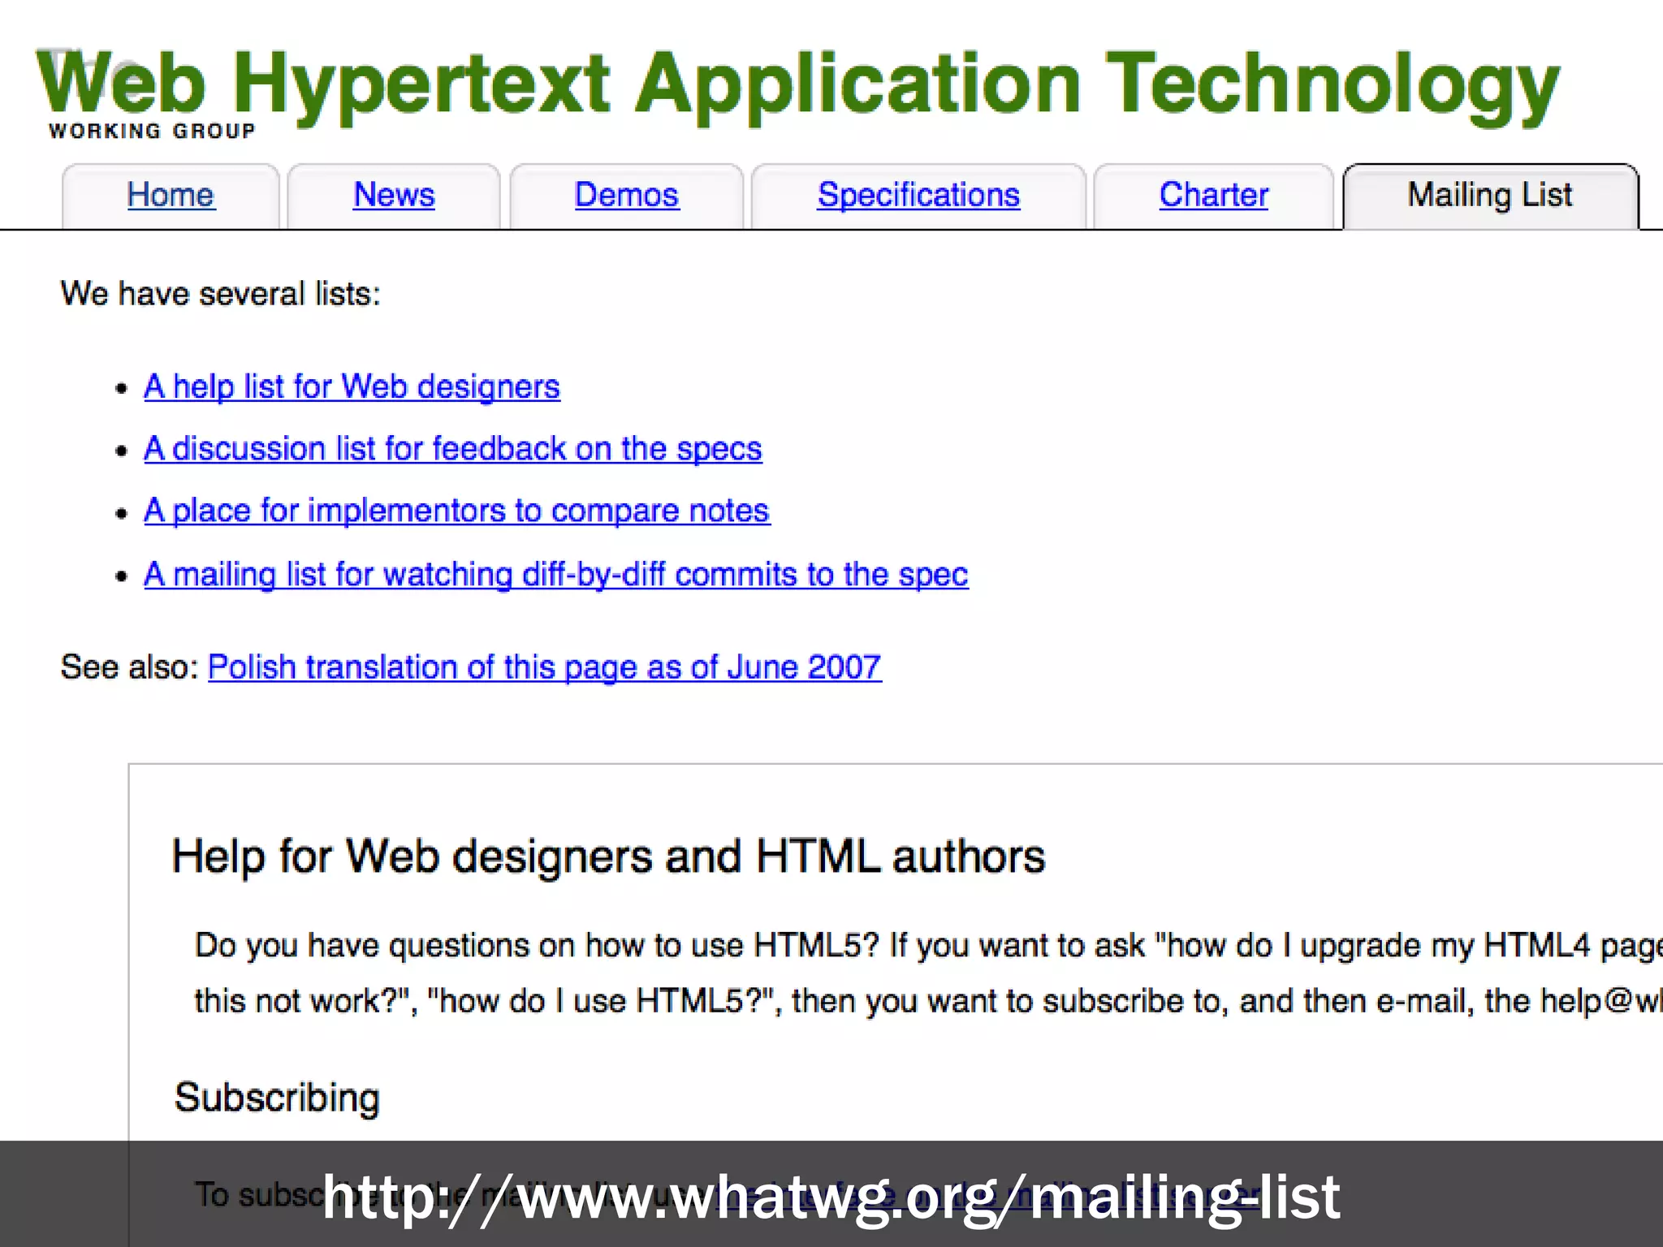
Task: Open the Home tab
Action: pos(171,196)
